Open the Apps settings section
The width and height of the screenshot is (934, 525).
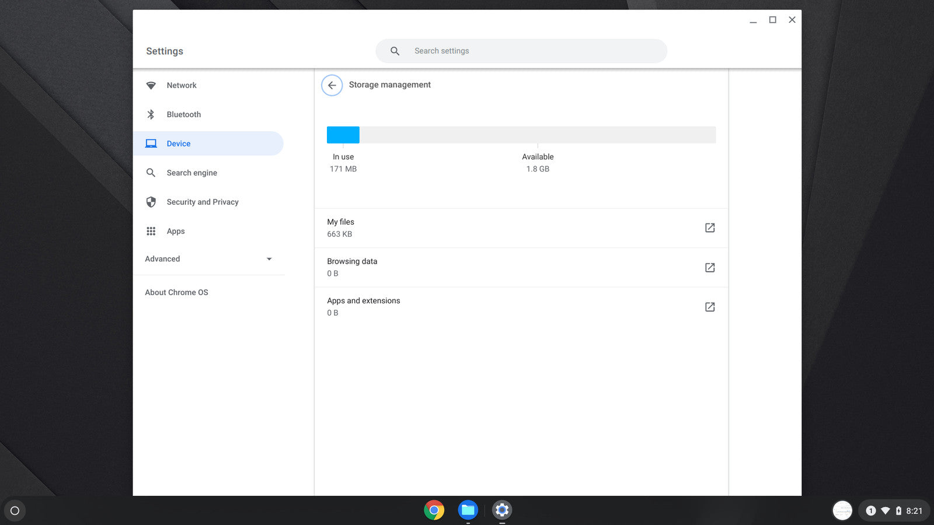point(175,232)
